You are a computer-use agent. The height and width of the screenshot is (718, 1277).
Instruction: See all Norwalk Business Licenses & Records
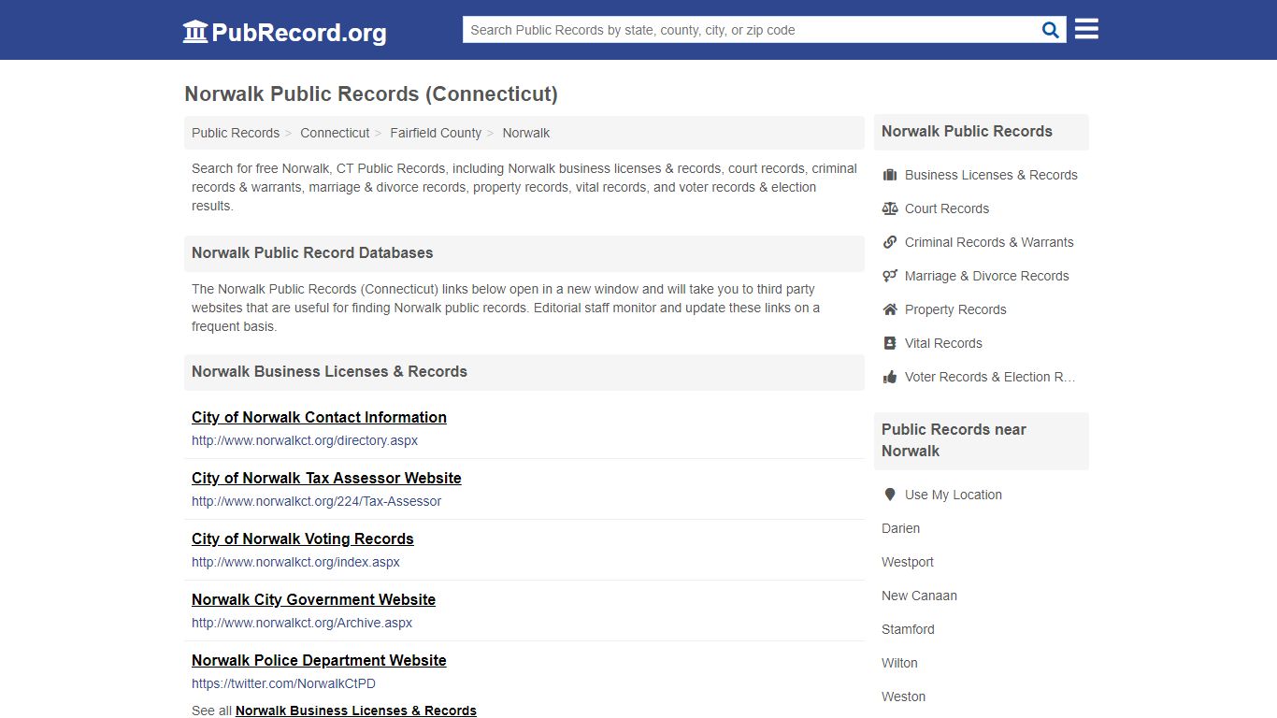click(356, 711)
